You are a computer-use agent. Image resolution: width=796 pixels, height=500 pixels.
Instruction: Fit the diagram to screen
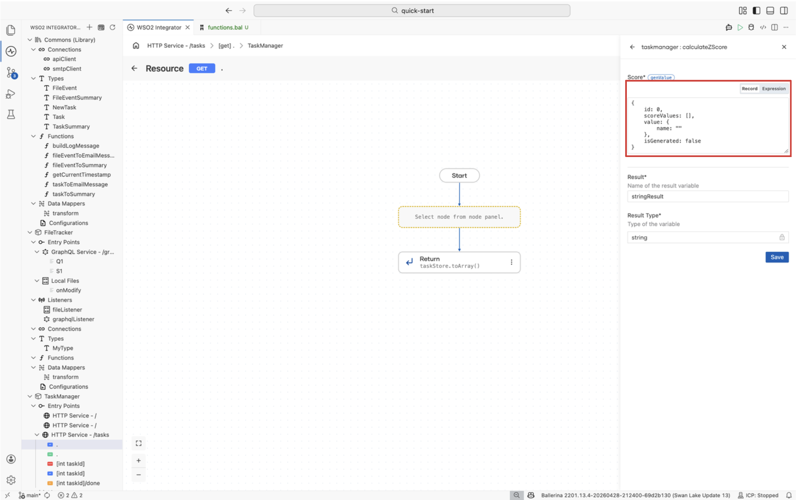click(139, 443)
